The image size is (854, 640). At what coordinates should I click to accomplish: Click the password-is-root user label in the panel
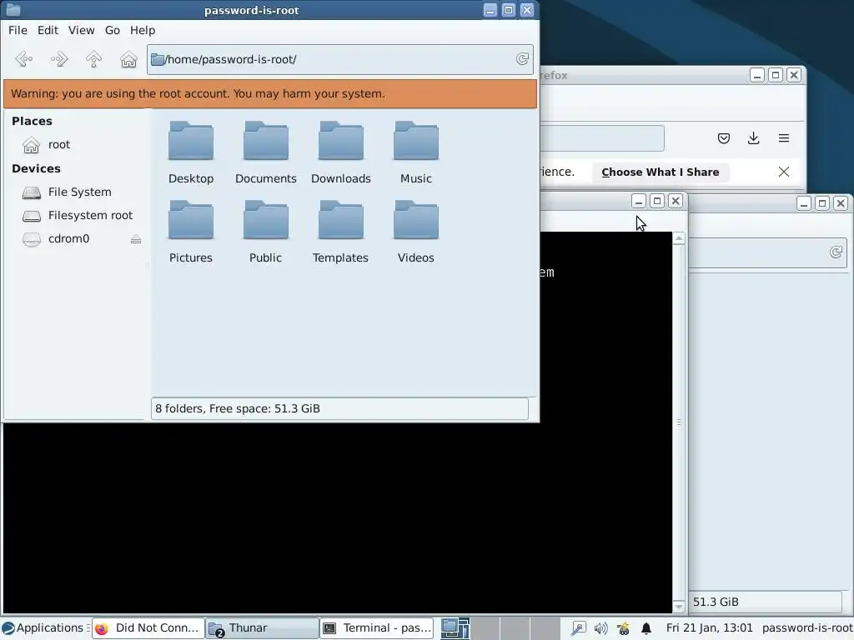tap(807, 628)
